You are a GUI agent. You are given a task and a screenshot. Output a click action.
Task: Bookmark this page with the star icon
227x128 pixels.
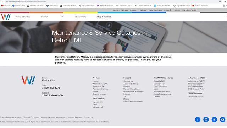(x=220, y=1)
